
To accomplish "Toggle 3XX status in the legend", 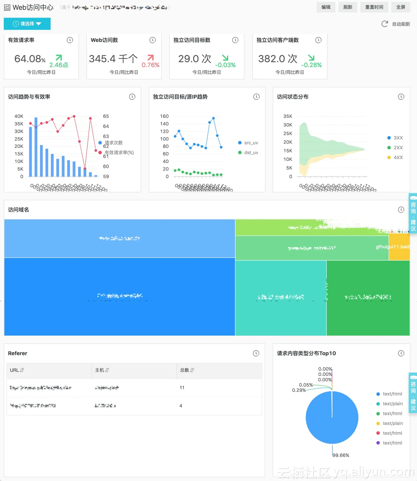I will (x=395, y=138).
